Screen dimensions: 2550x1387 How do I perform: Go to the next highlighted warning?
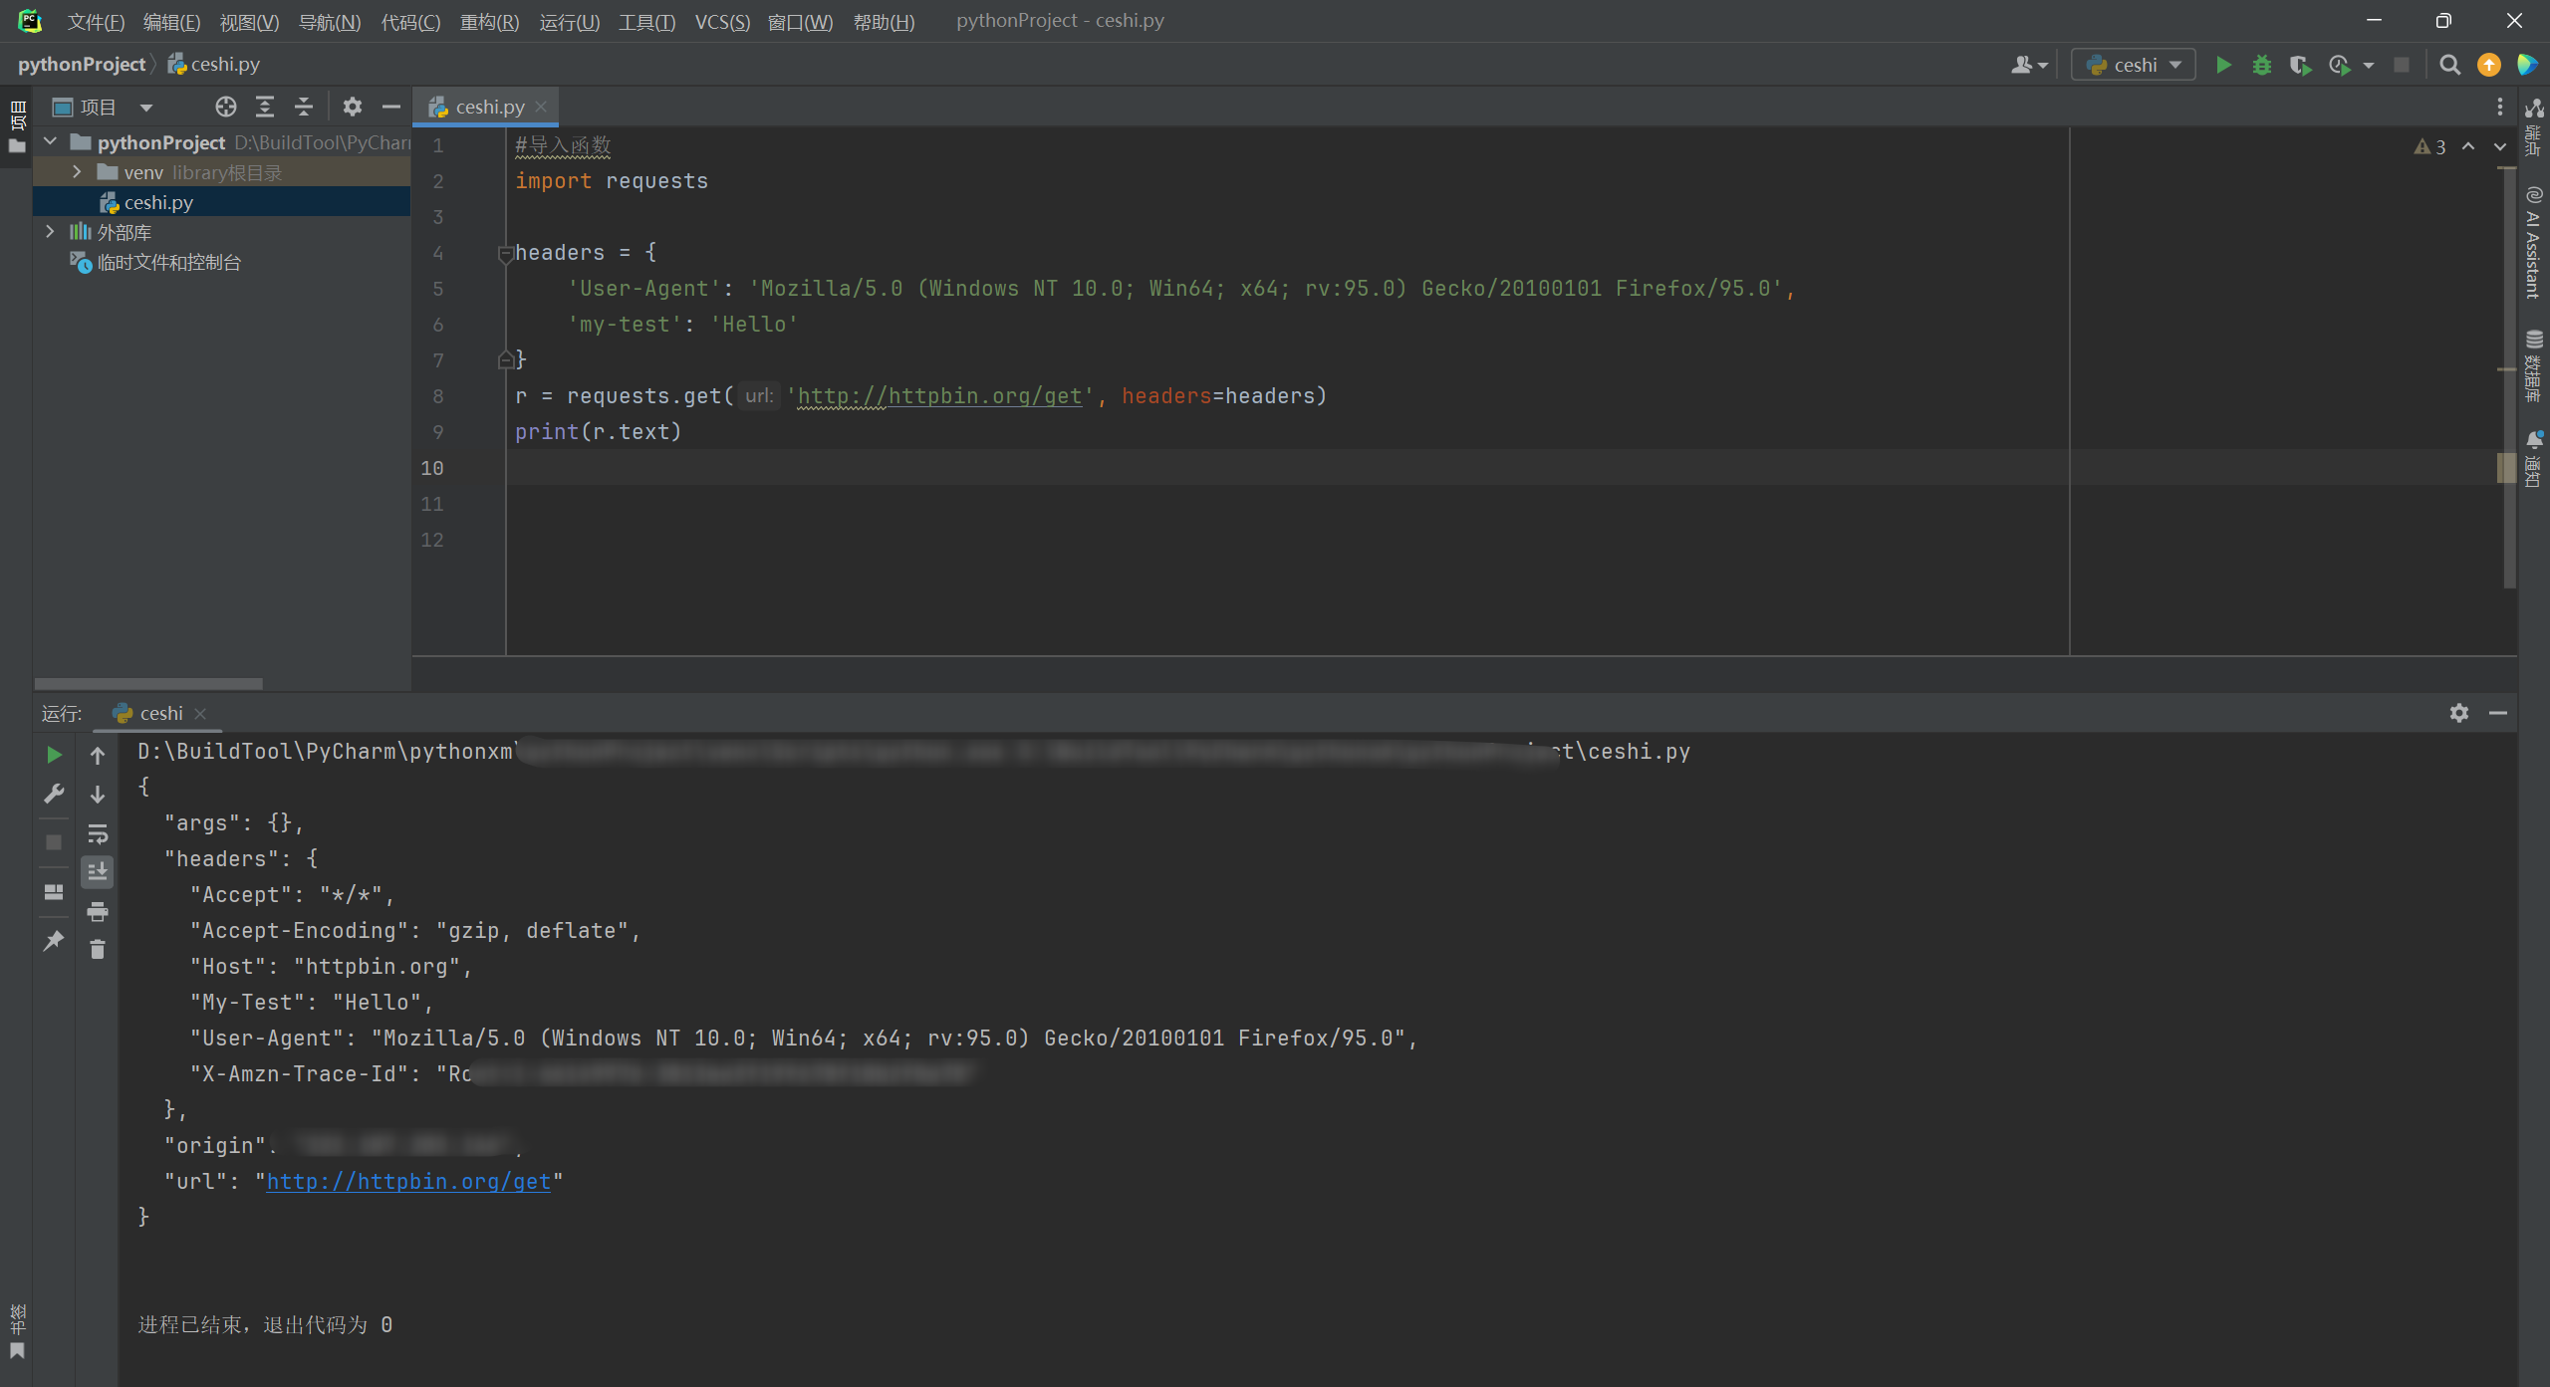tap(2500, 146)
